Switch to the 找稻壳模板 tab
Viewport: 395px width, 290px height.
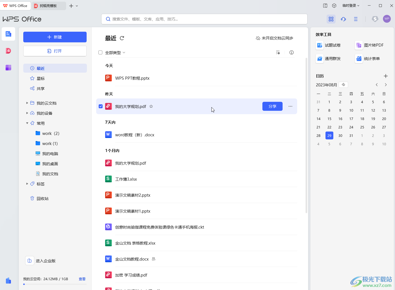[49, 6]
